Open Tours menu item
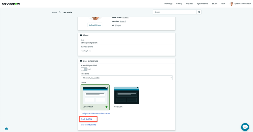 [223, 4]
